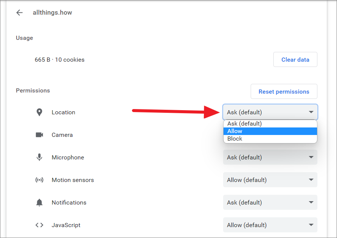Click the Location pin icon
This screenshot has height=238, width=337.
coord(39,112)
